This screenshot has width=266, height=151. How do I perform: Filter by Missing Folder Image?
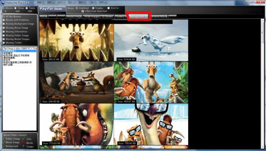point(4,36)
